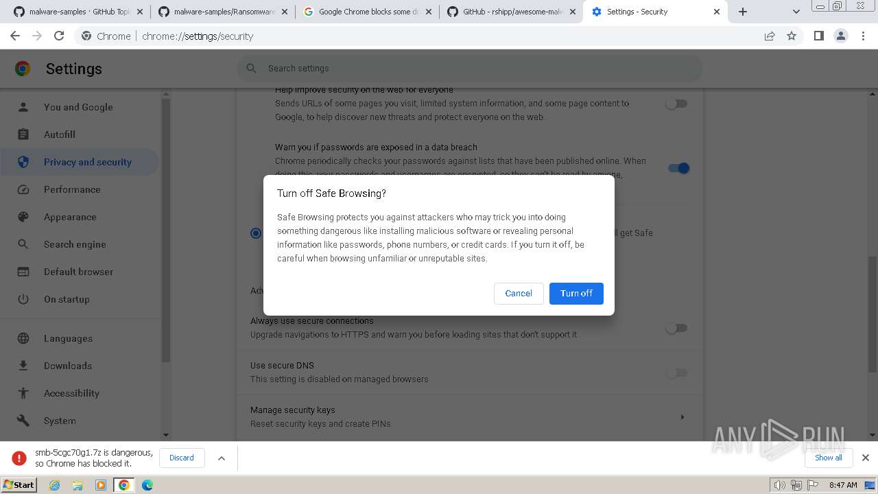Screen dimensions: 878x494
Task: Share this page icon in address bar
Action: pyautogui.click(x=770, y=36)
